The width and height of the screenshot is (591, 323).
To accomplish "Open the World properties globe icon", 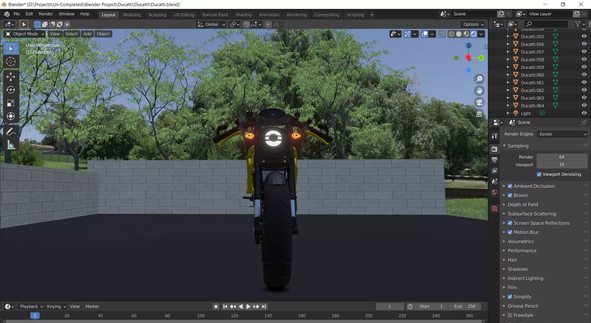I will point(494,192).
